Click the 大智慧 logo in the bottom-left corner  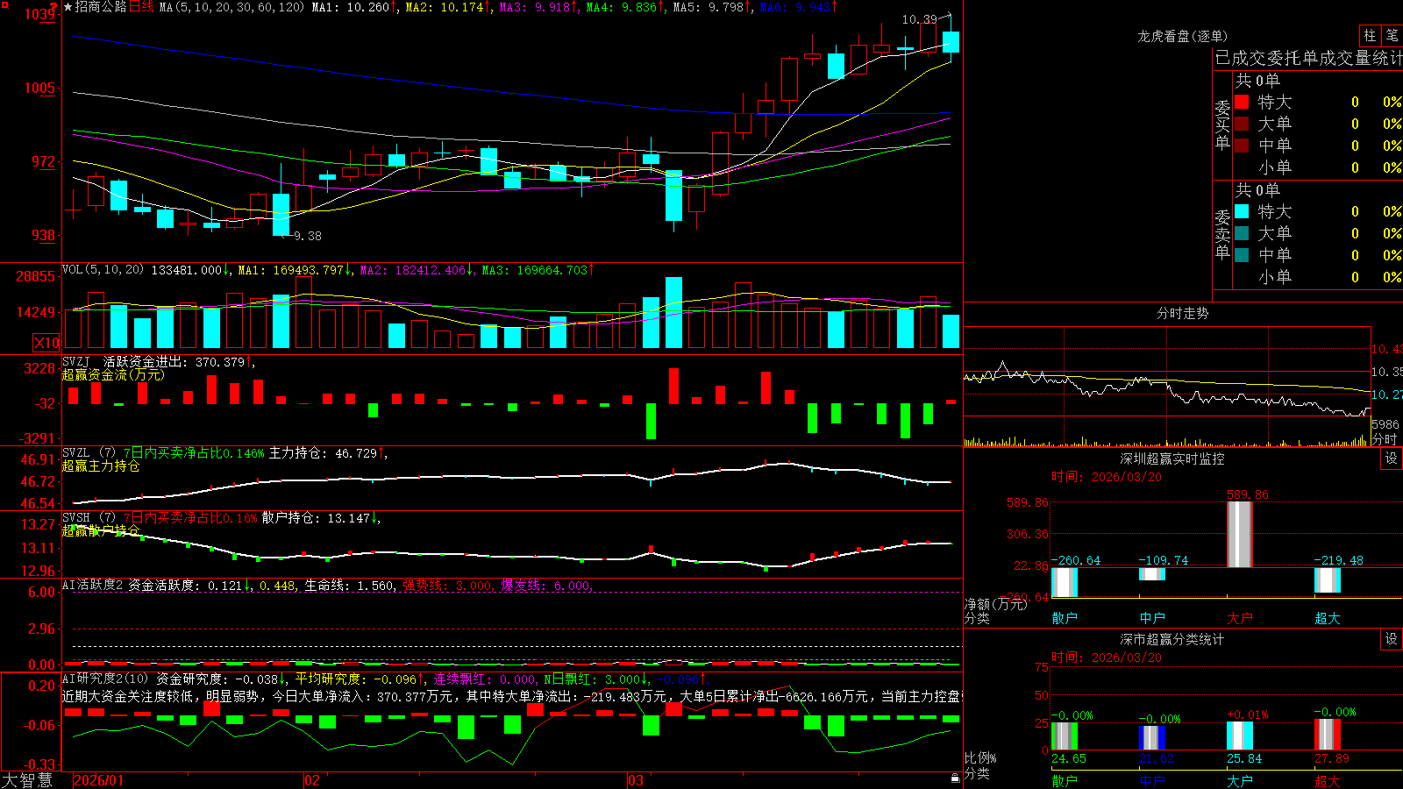click(27, 779)
